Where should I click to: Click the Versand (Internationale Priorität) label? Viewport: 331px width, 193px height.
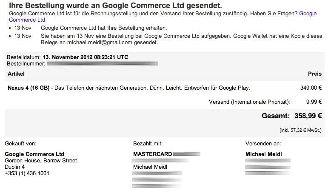pos(249,102)
